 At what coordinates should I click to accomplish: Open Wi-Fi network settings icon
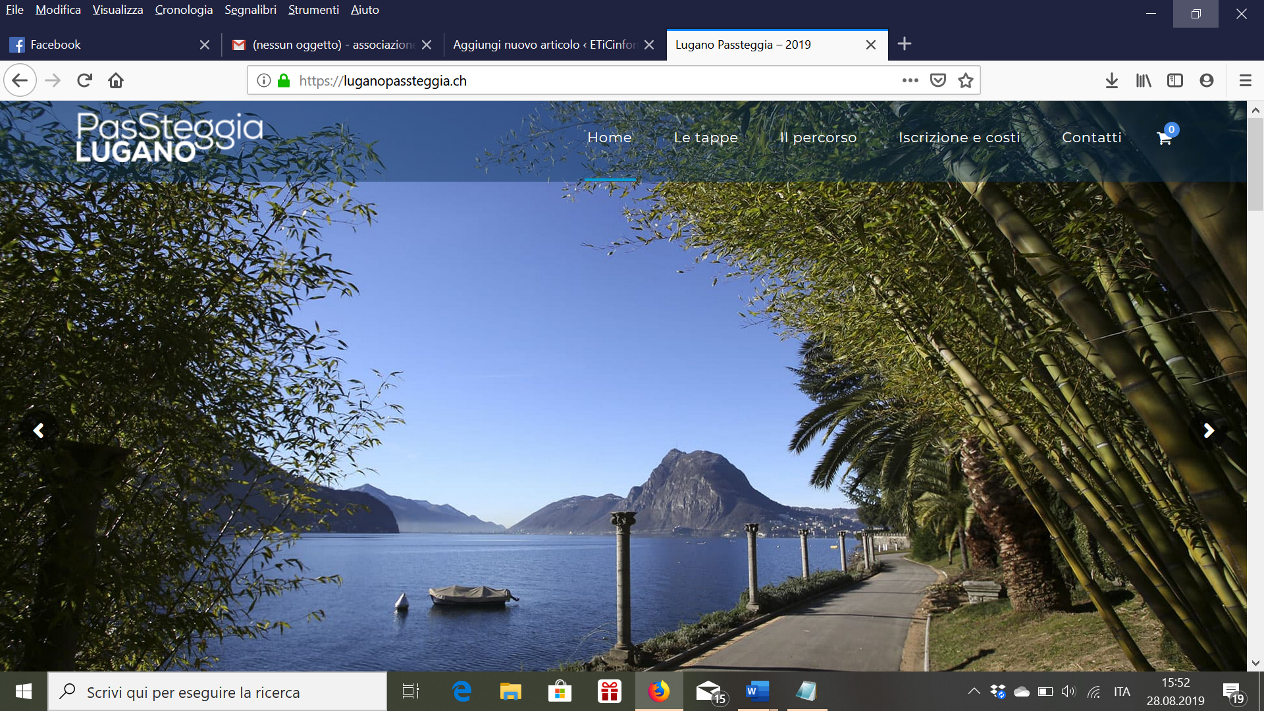(1094, 691)
